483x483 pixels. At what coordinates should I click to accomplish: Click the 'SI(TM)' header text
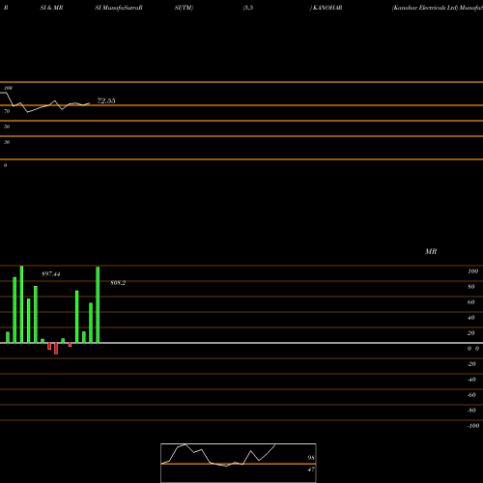tap(184, 8)
